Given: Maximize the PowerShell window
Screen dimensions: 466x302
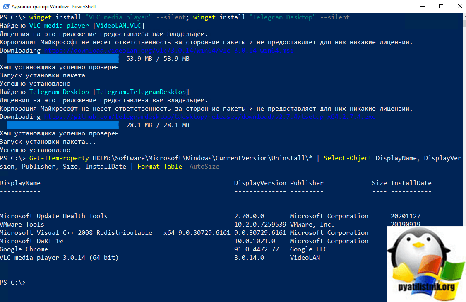Looking at the screenshot, I should click(x=441, y=6).
